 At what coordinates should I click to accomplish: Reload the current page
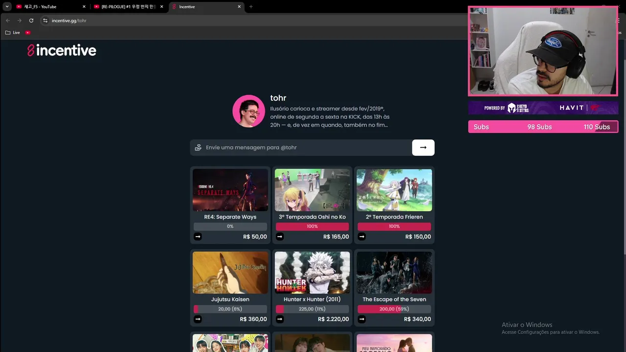pos(31,21)
